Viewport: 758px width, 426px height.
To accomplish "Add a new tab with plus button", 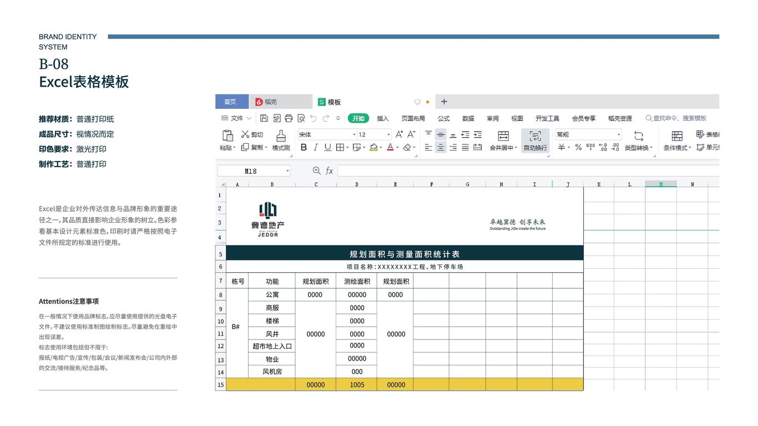I will point(444,102).
